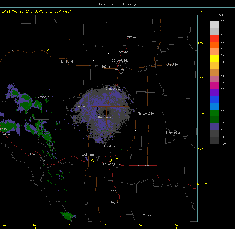Click the Stettler city label

click(x=173, y=64)
